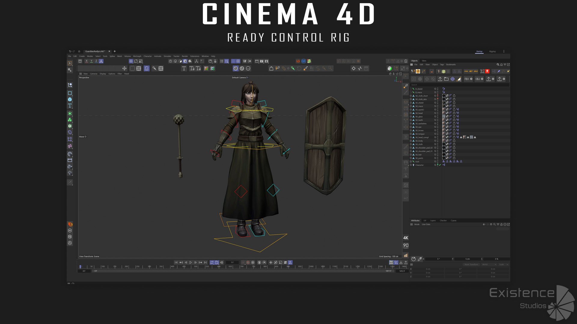This screenshot has width=577, height=324.
Task: Click the search magnifier in Objects panel
Action: pos(498,64)
